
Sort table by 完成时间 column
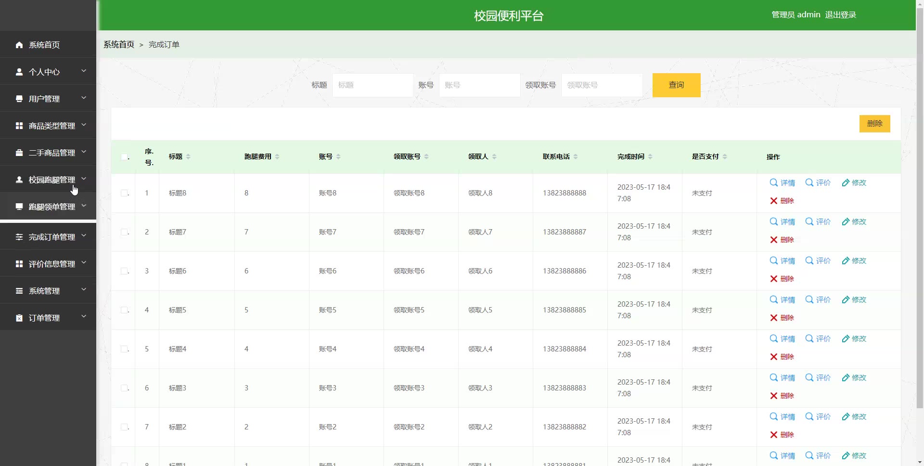click(650, 156)
